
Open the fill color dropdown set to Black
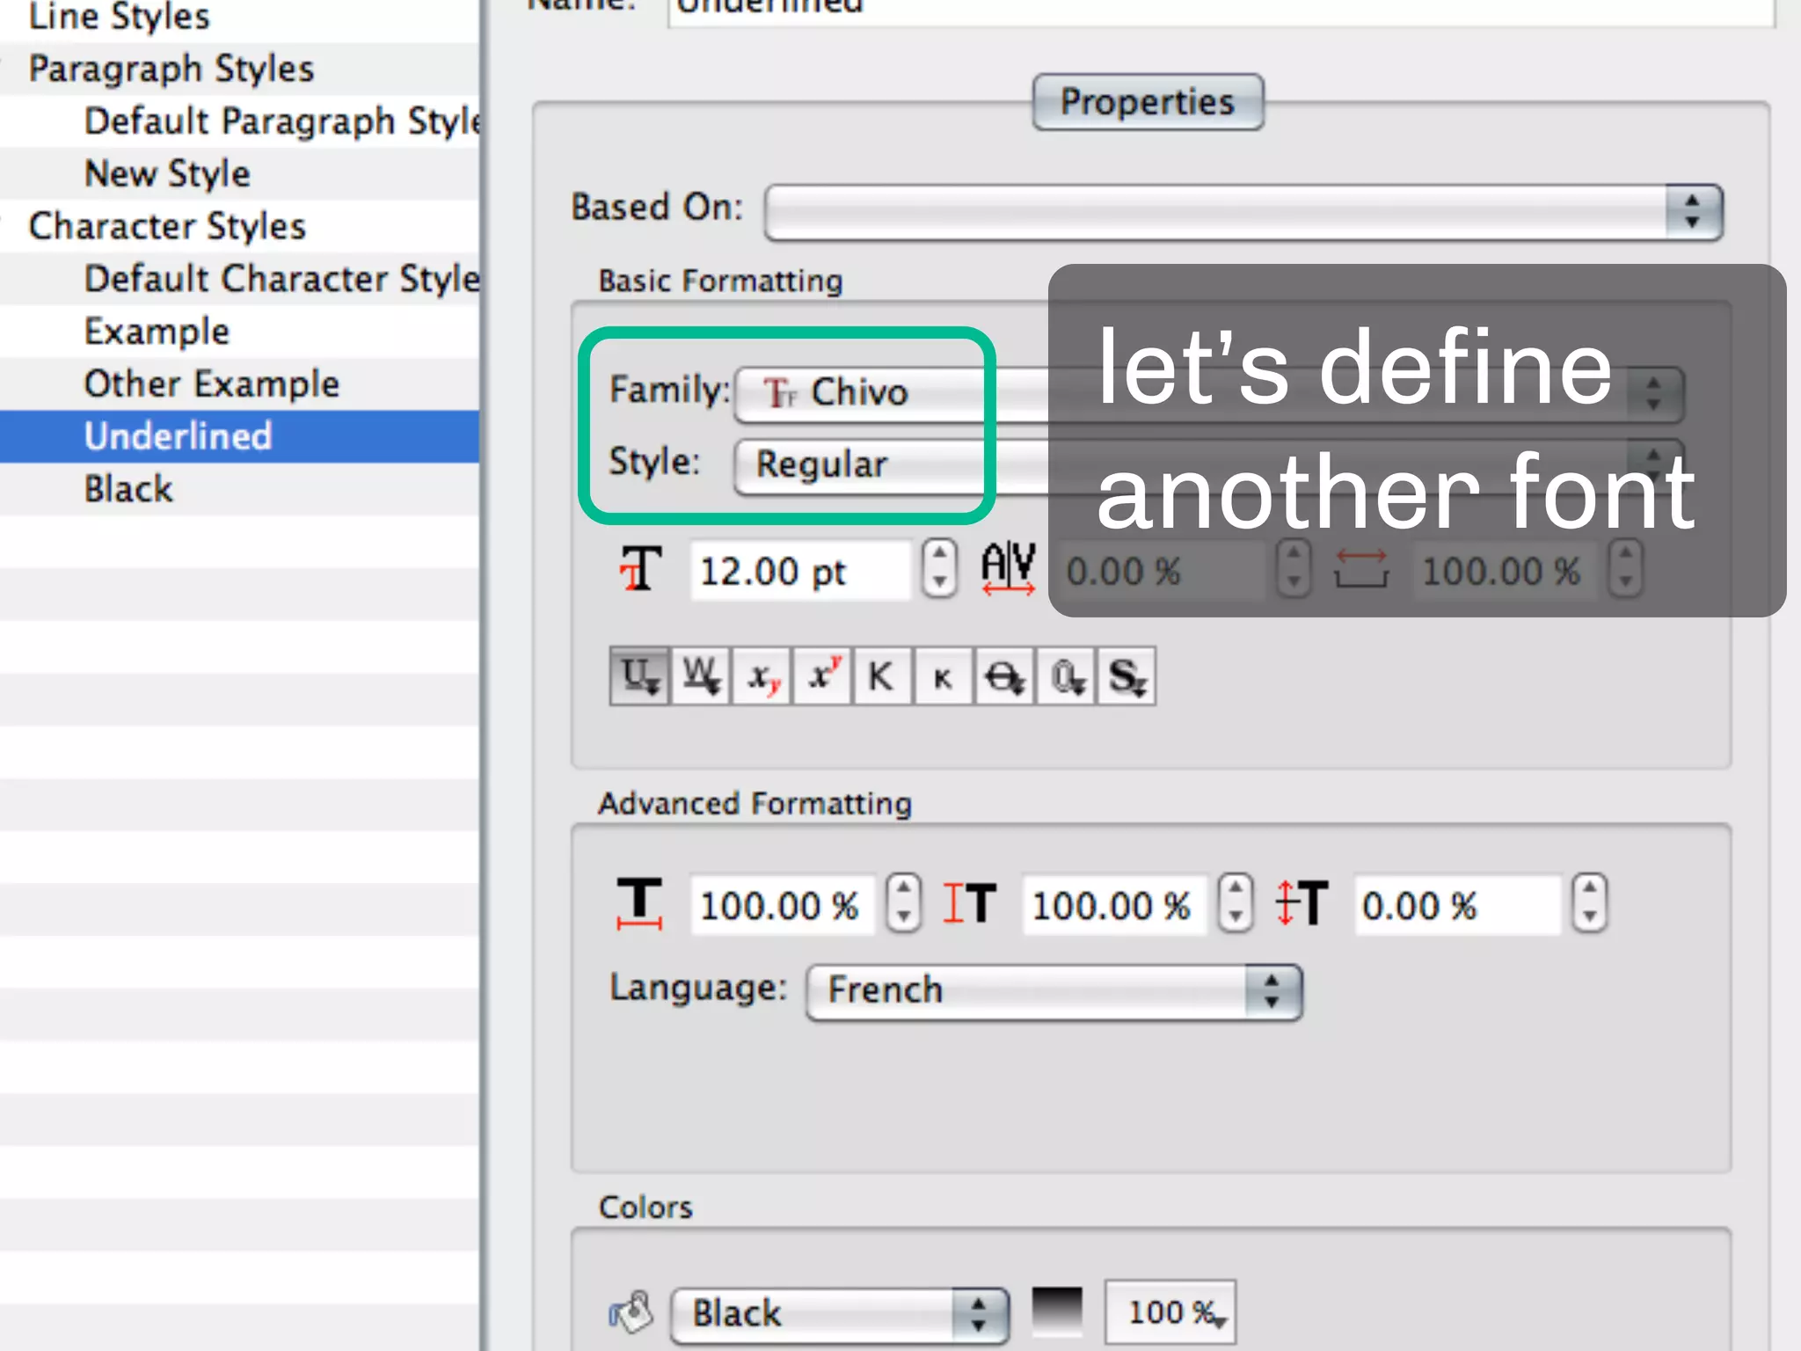(x=840, y=1314)
